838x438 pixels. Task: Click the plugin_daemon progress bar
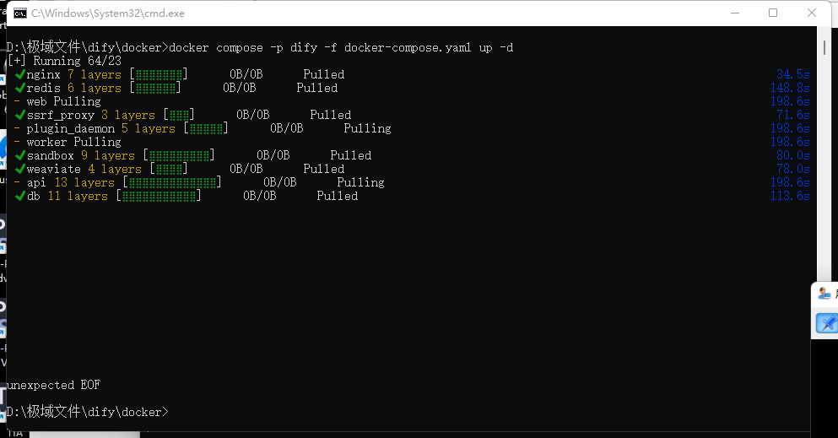pyautogui.click(x=206, y=129)
